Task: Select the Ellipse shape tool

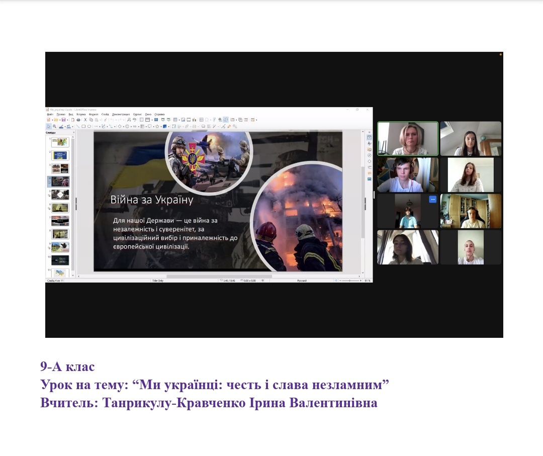Action: pyautogui.click(x=89, y=127)
